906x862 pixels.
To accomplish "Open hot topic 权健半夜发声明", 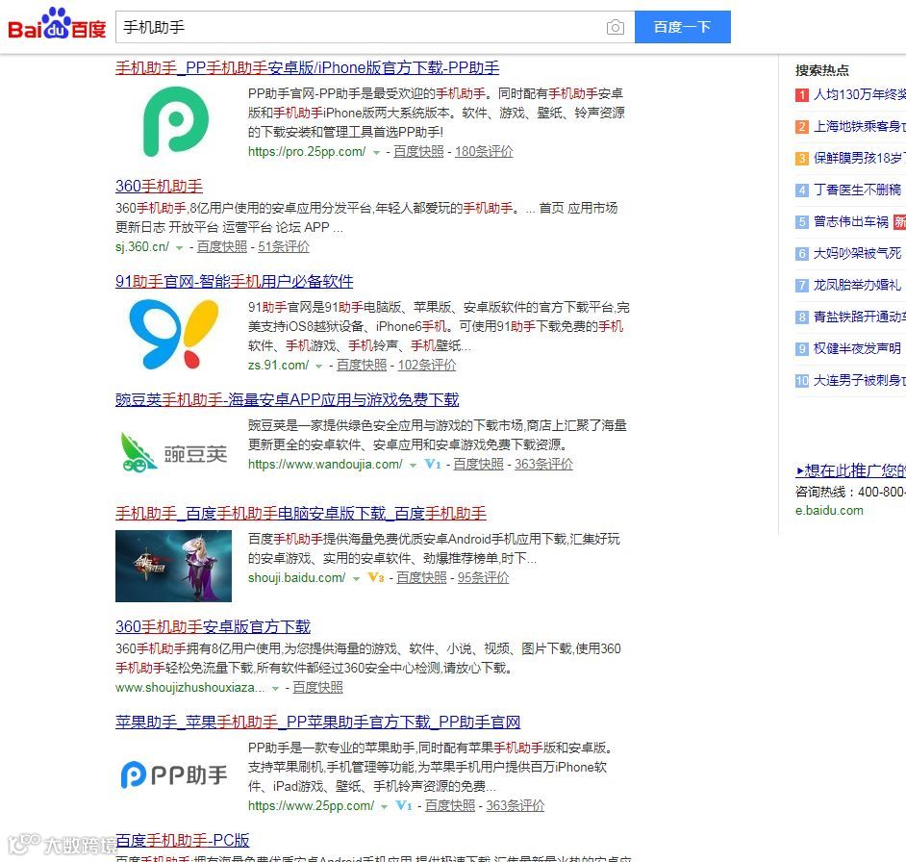I will pyautogui.click(x=857, y=349).
